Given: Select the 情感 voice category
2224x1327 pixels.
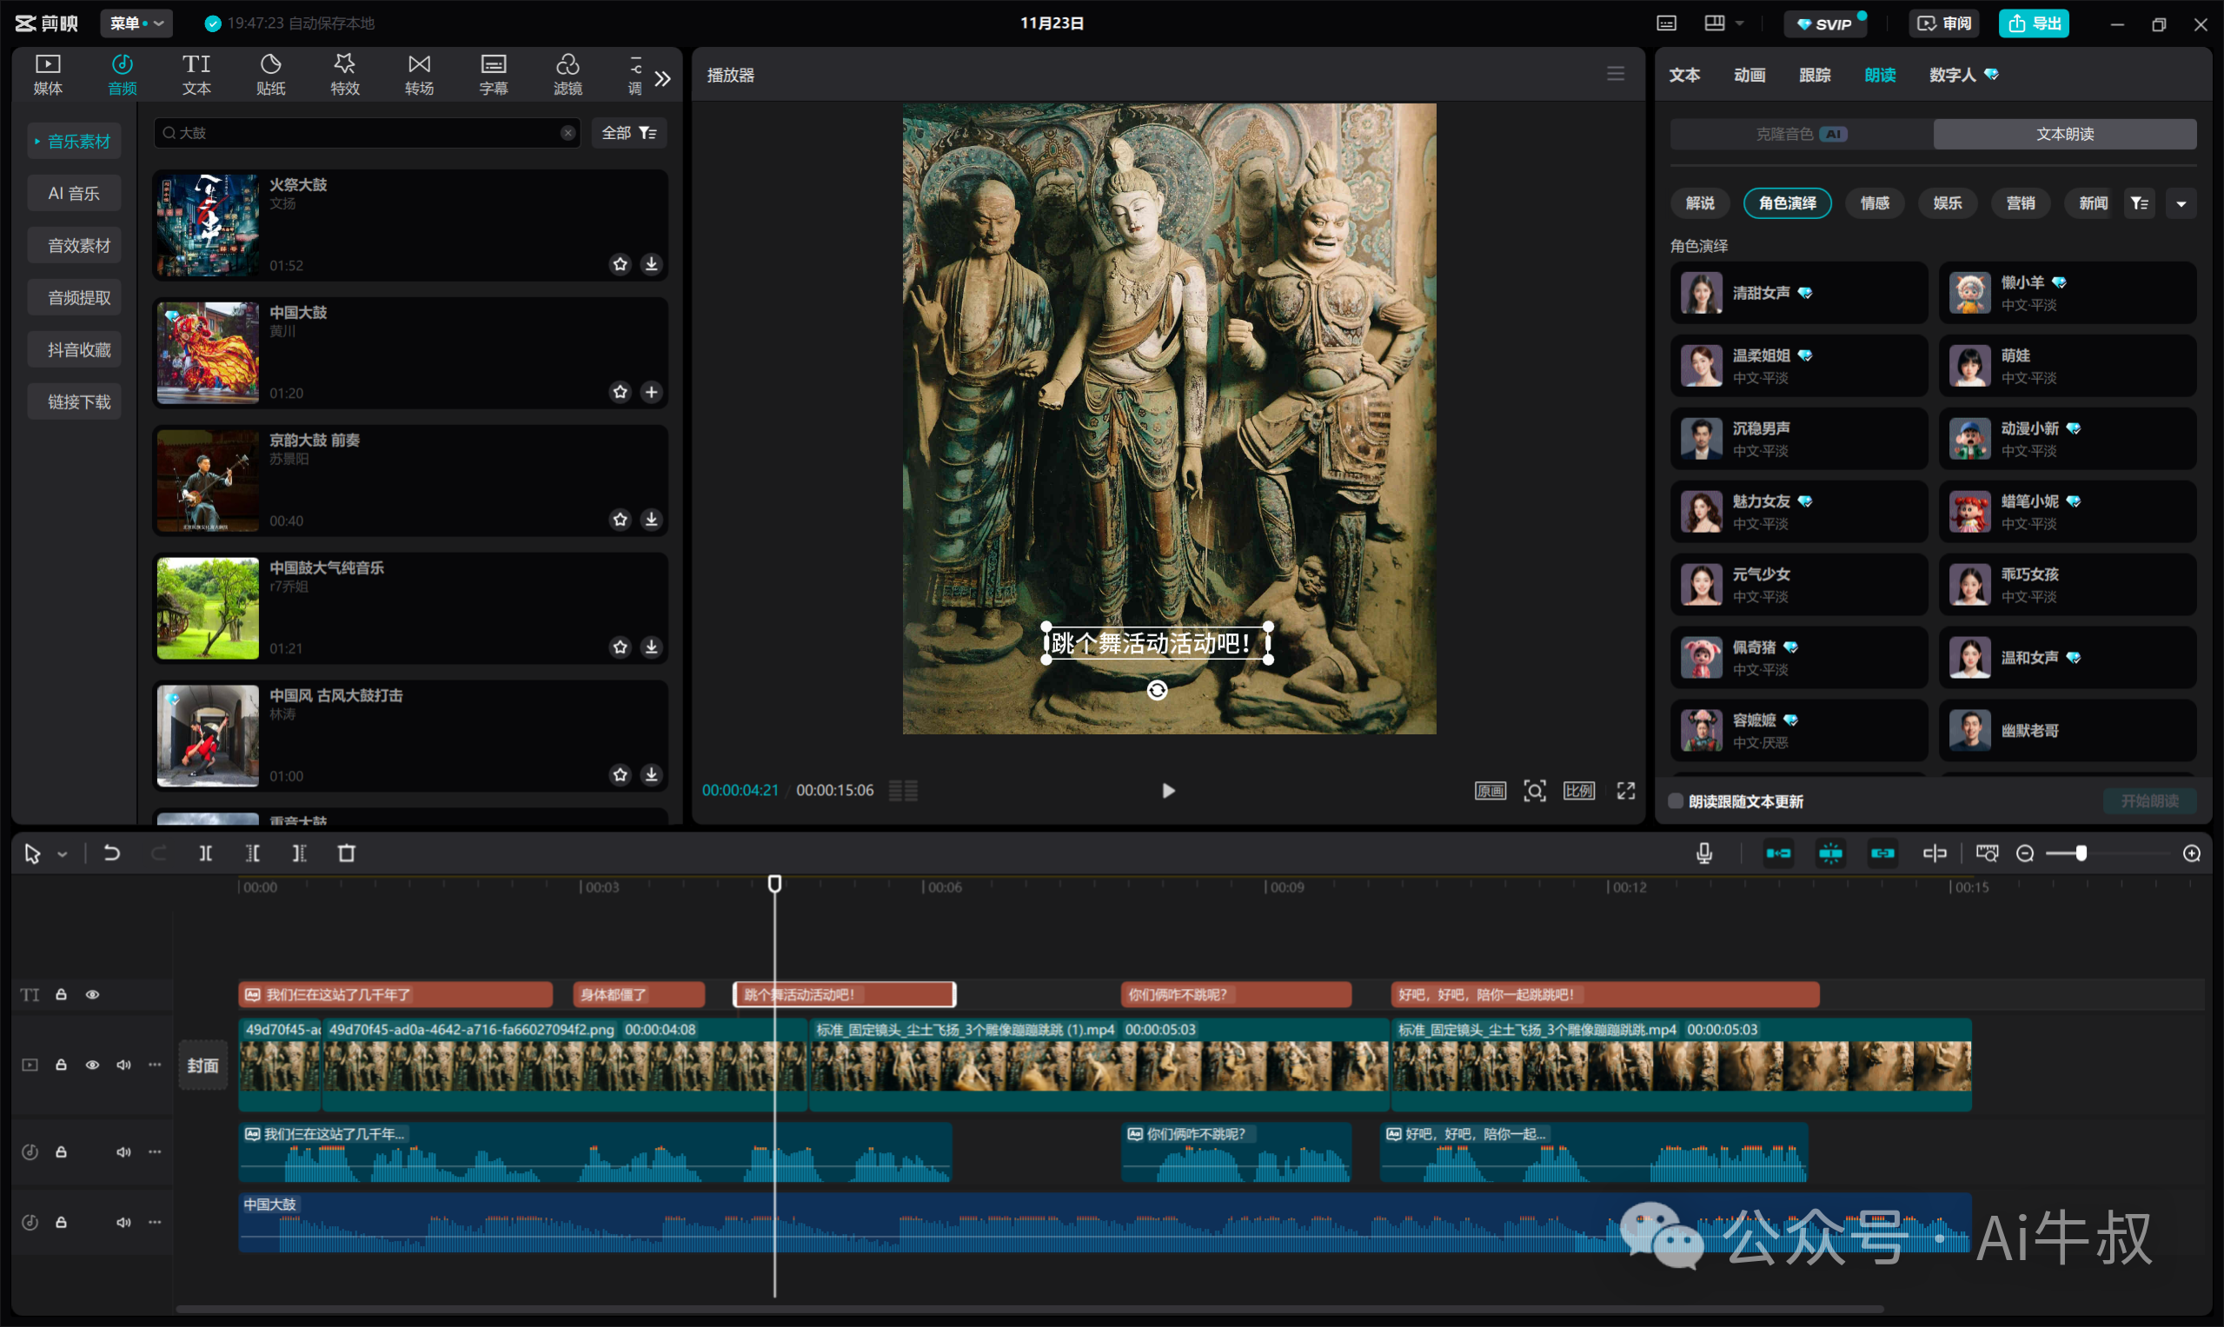Looking at the screenshot, I should [x=1875, y=204].
